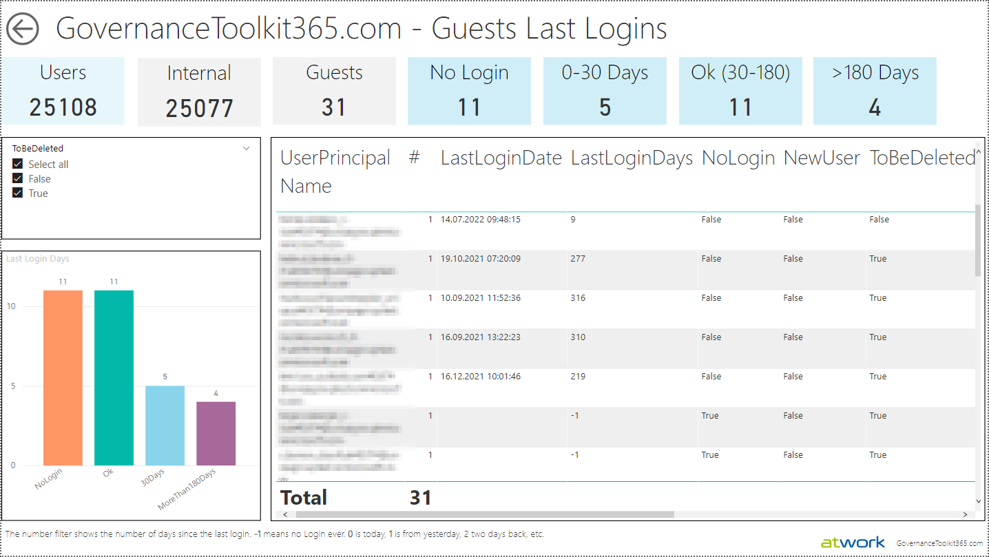
Task: Select the No Login card
Action: tap(469, 91)
